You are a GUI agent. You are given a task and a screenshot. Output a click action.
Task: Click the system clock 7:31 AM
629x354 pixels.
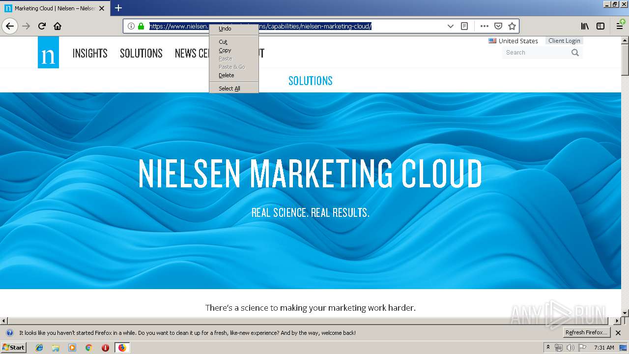pyautogui.click(x=604, y=348)
